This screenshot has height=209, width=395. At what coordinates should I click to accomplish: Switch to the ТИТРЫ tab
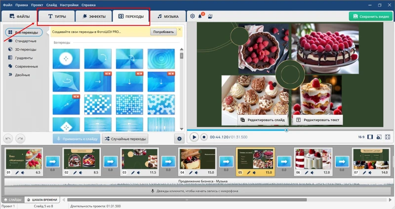[57, 16]
